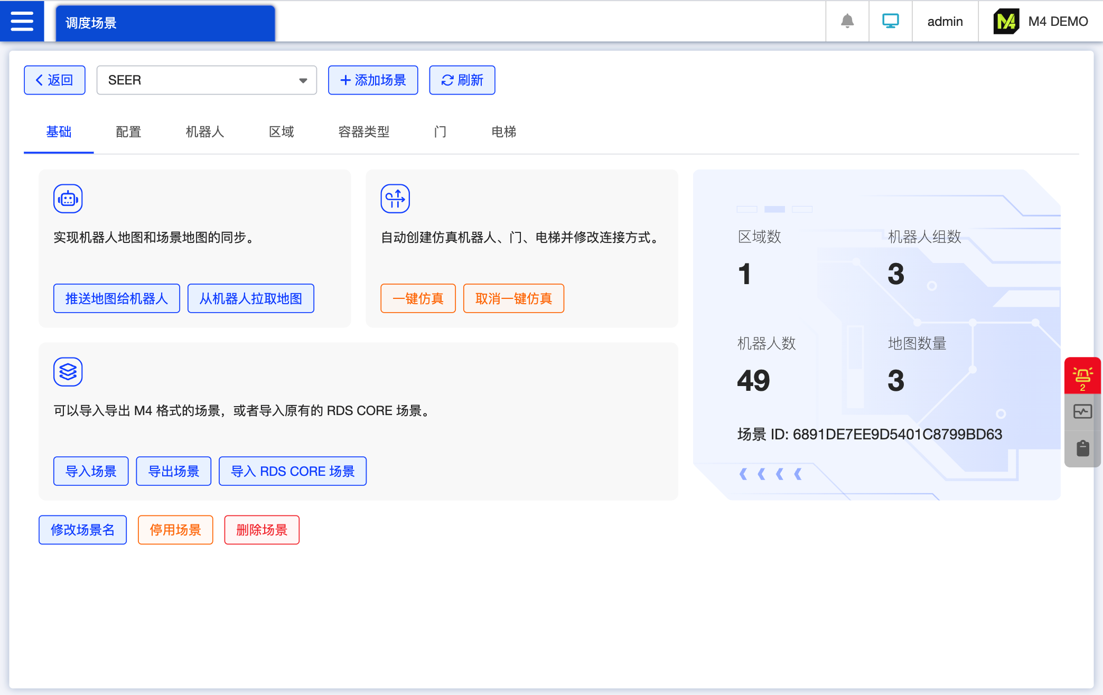Viewport: 1103px width, 695px height.
Task: Select the 容器类型 tab
Action: pyautogui.click(x=363, y=132)
